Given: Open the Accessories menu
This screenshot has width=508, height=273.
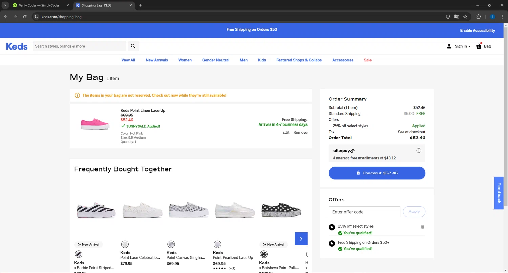Looking at the screenshot, I should tap(343, 60).
